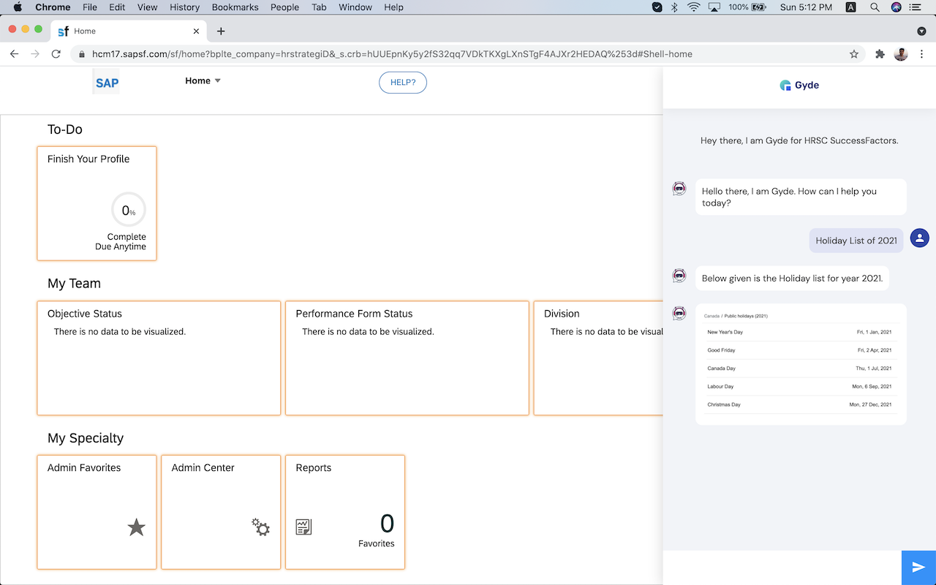The image size is (936, 585).
Task: Click the HELP? button
Action: coord(403,83)
